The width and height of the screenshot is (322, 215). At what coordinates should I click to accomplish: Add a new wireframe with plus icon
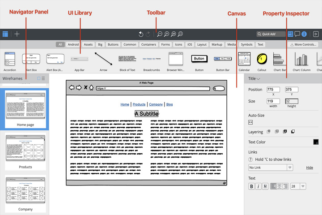point(17,34)
